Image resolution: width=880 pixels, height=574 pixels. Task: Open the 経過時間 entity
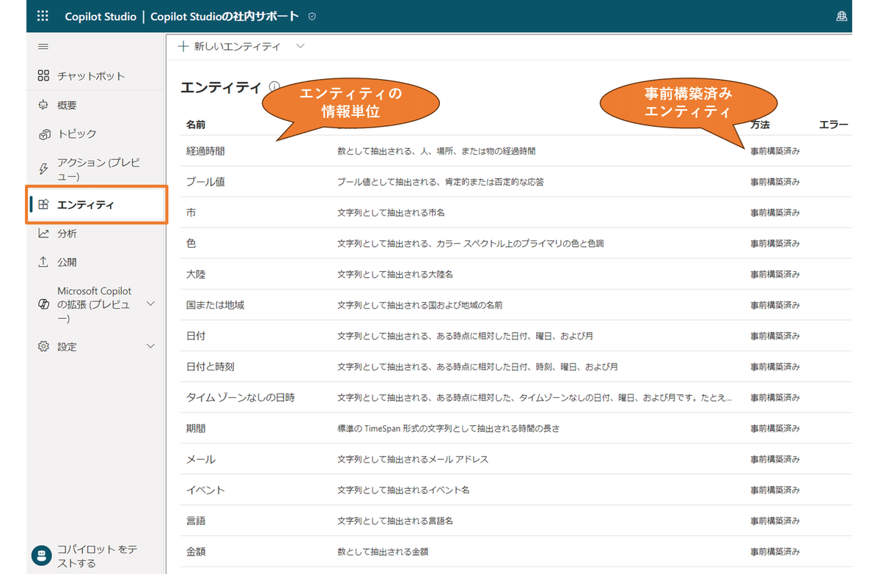205,151
